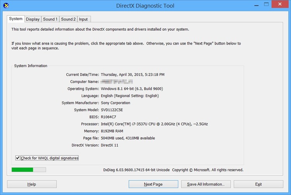The width and height of the screenshot is (291, 195).
Task: Click the blurred Computer Name value
Action: point(117,82)
